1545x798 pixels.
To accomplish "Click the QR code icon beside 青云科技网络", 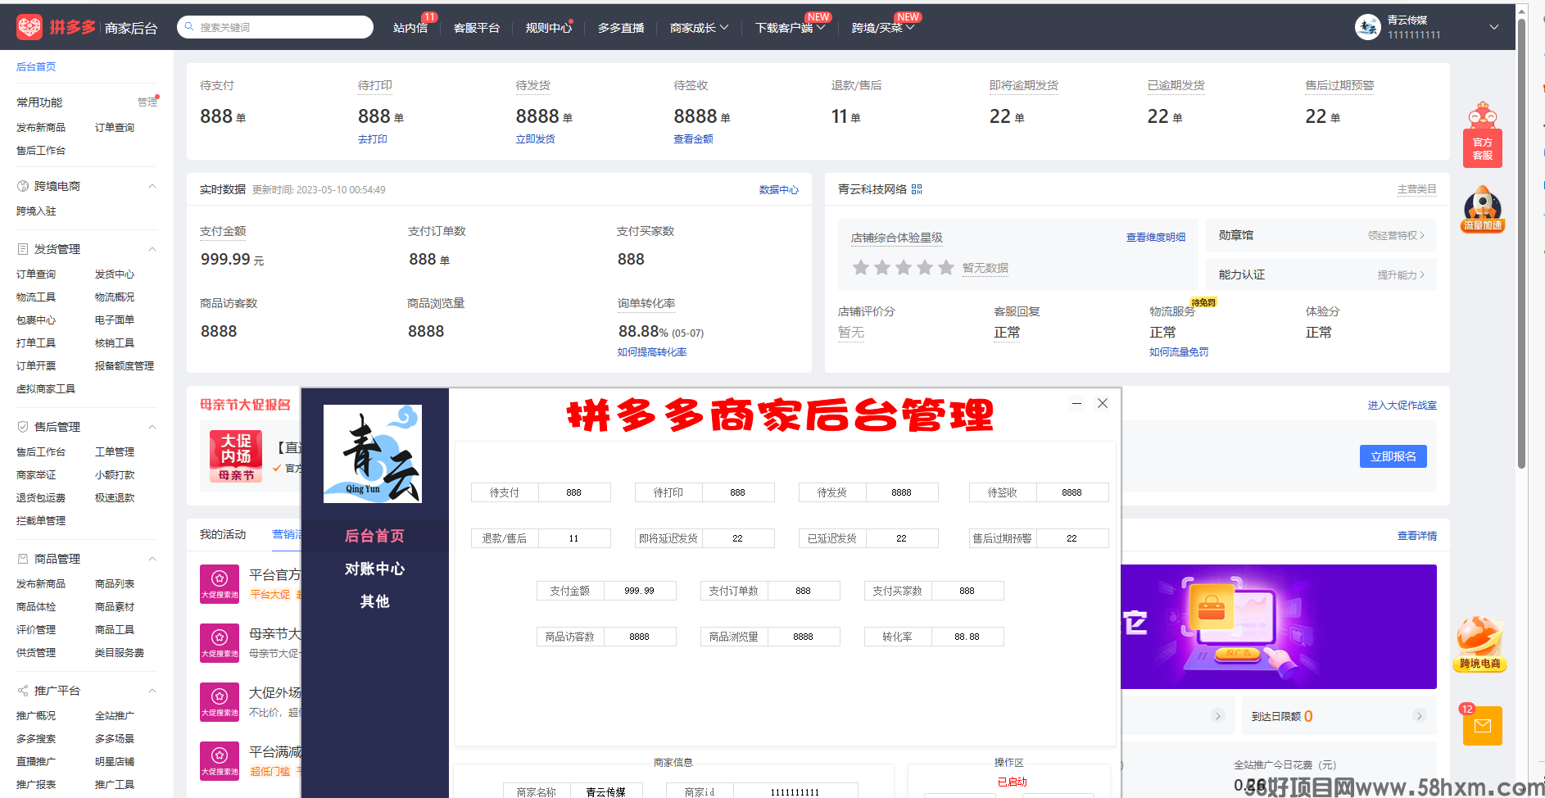I will point(917,189).
